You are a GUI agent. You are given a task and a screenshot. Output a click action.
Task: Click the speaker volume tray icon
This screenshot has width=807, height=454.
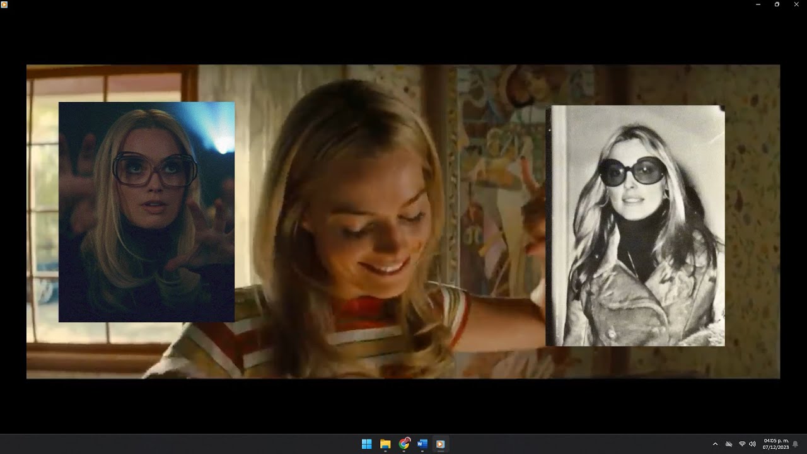tap(752, 444)
